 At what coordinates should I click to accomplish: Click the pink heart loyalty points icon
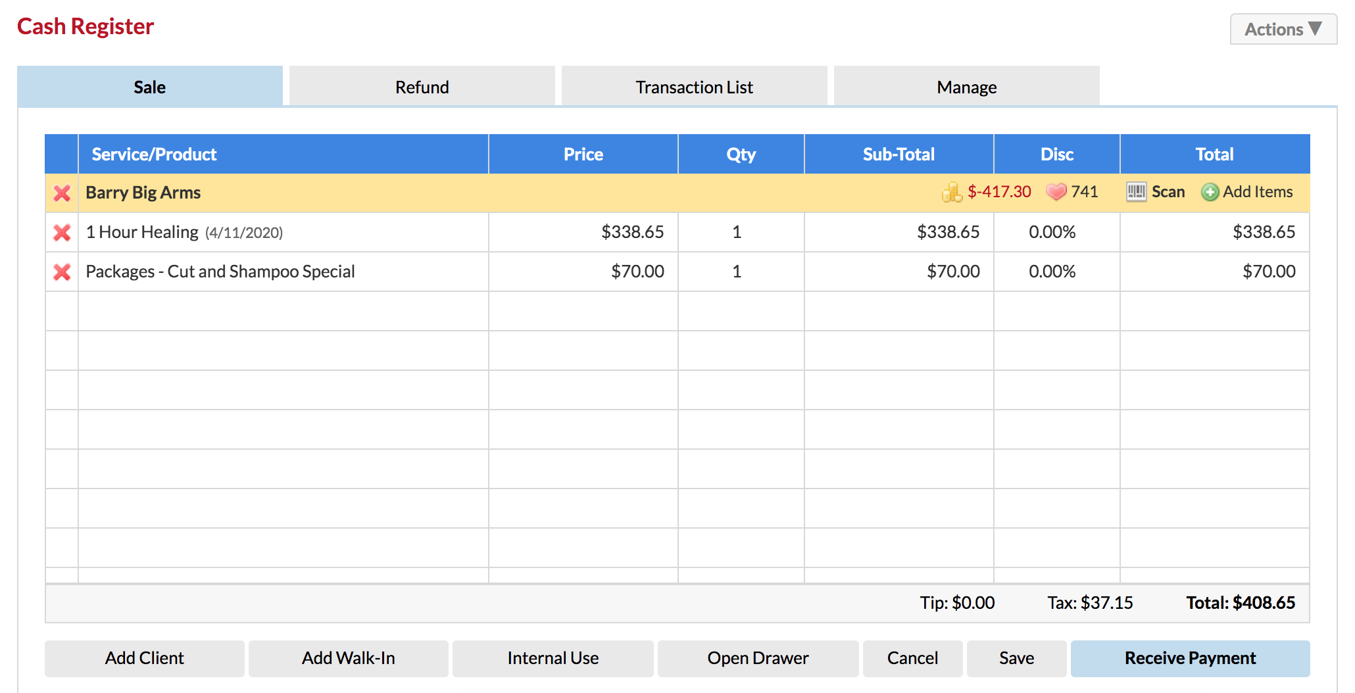pyautogui.click(x=1056, y=192)
